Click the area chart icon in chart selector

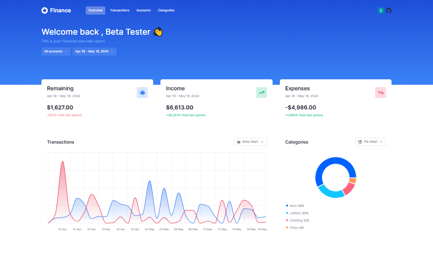point(238,142)
